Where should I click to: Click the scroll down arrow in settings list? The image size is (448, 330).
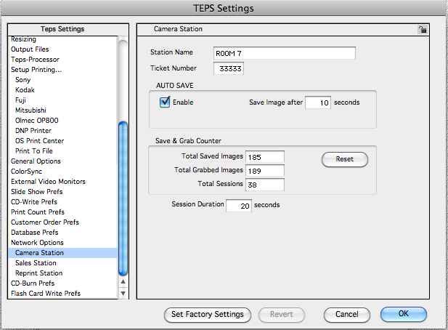click(x=123, y=293)
